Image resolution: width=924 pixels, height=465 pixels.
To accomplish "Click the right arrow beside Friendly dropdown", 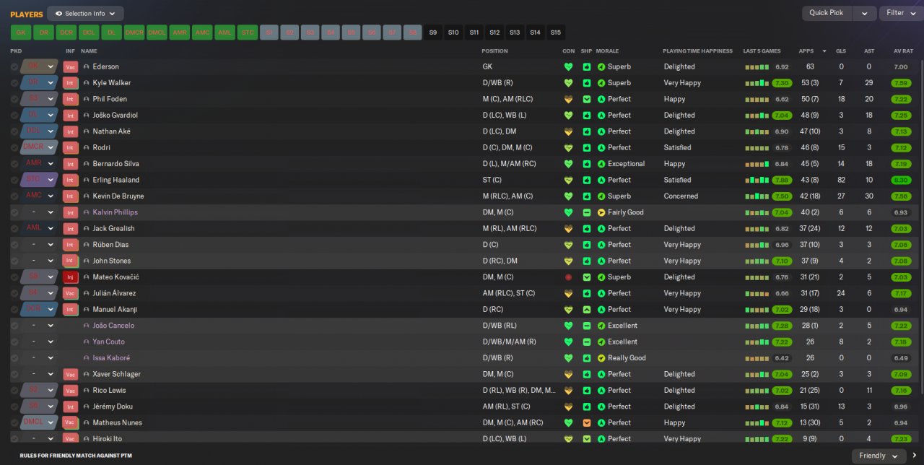I will coord(914,456).
